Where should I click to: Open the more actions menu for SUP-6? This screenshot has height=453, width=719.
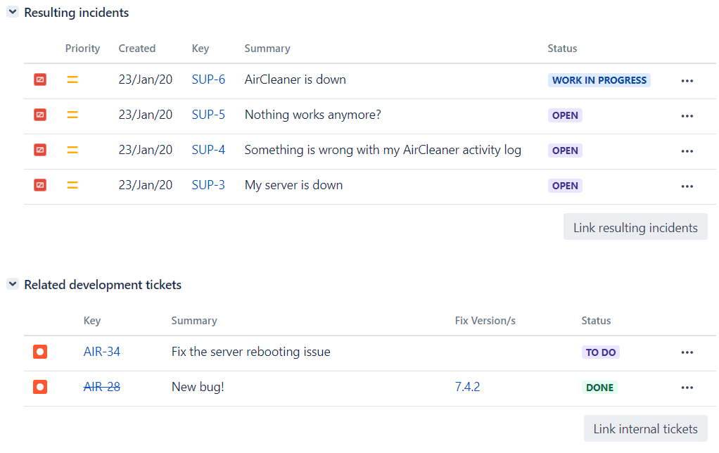pos(687,81)
